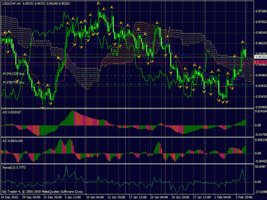Click the Force(13) 5.7772 indicator label
This screenshot has width=267, height=200.
point(14,168)
